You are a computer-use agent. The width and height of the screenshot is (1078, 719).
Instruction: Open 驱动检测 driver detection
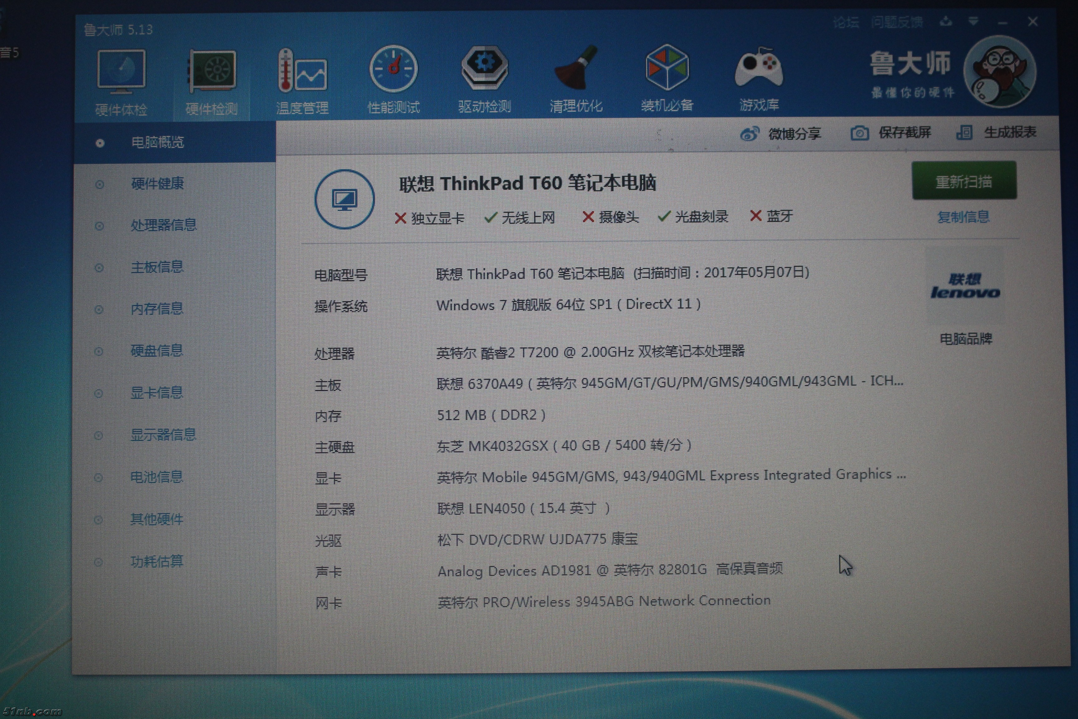485,68
